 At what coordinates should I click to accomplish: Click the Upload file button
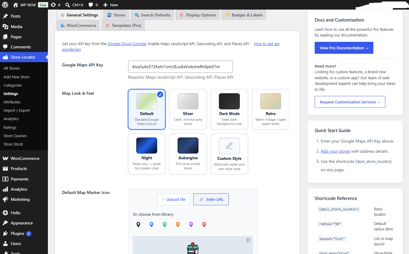tap(174, 199)
